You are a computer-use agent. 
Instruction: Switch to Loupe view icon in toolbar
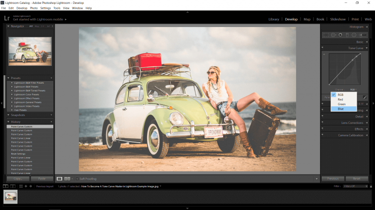tap(59, 179)
